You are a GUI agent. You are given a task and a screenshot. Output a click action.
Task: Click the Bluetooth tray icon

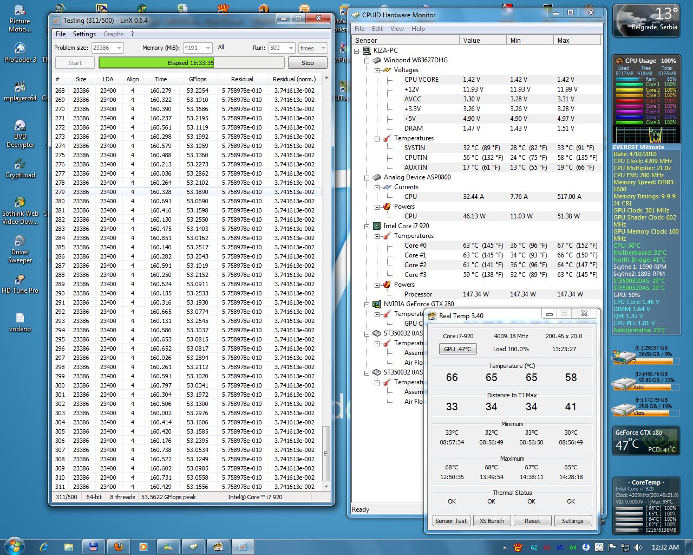(x=586, y=547)
